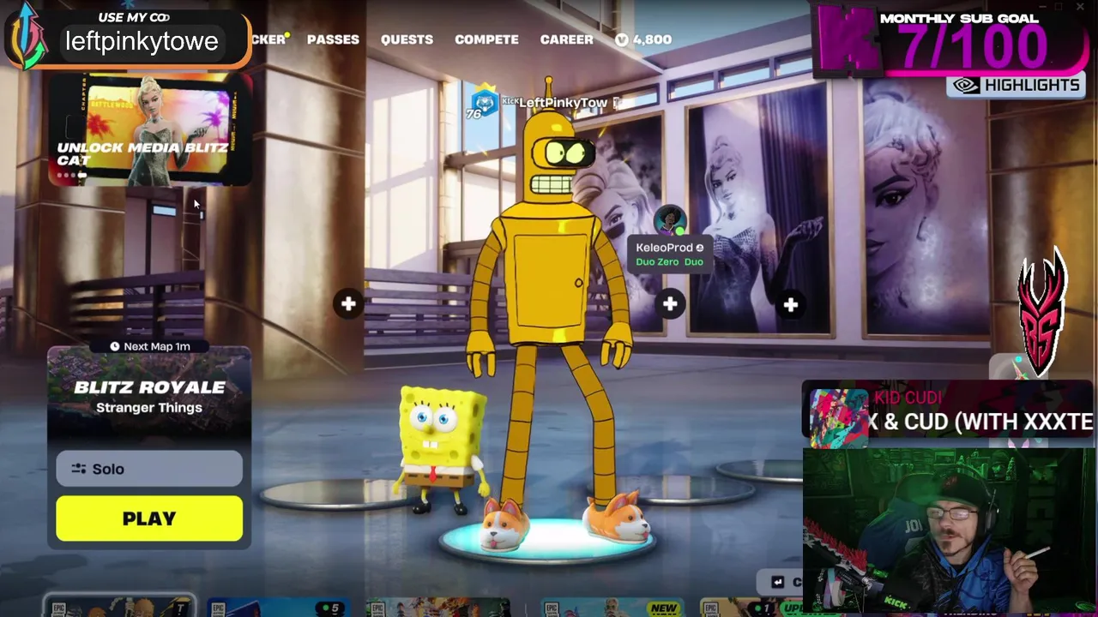The width and height of the screenshot is (1098, 617).
Task: Click the SpongeBob companion character
Action: (x=441, y=450)
